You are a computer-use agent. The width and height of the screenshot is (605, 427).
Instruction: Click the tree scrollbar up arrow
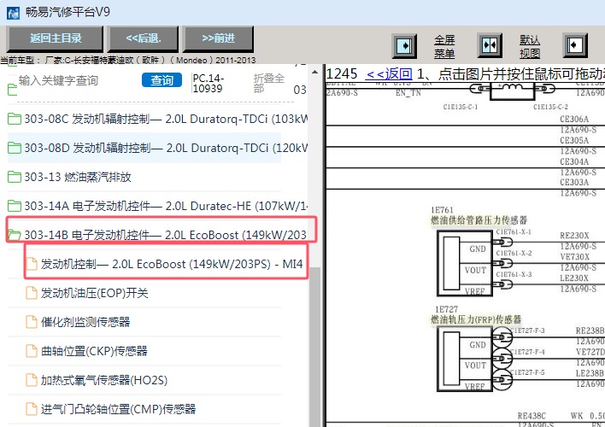(314, 72)
